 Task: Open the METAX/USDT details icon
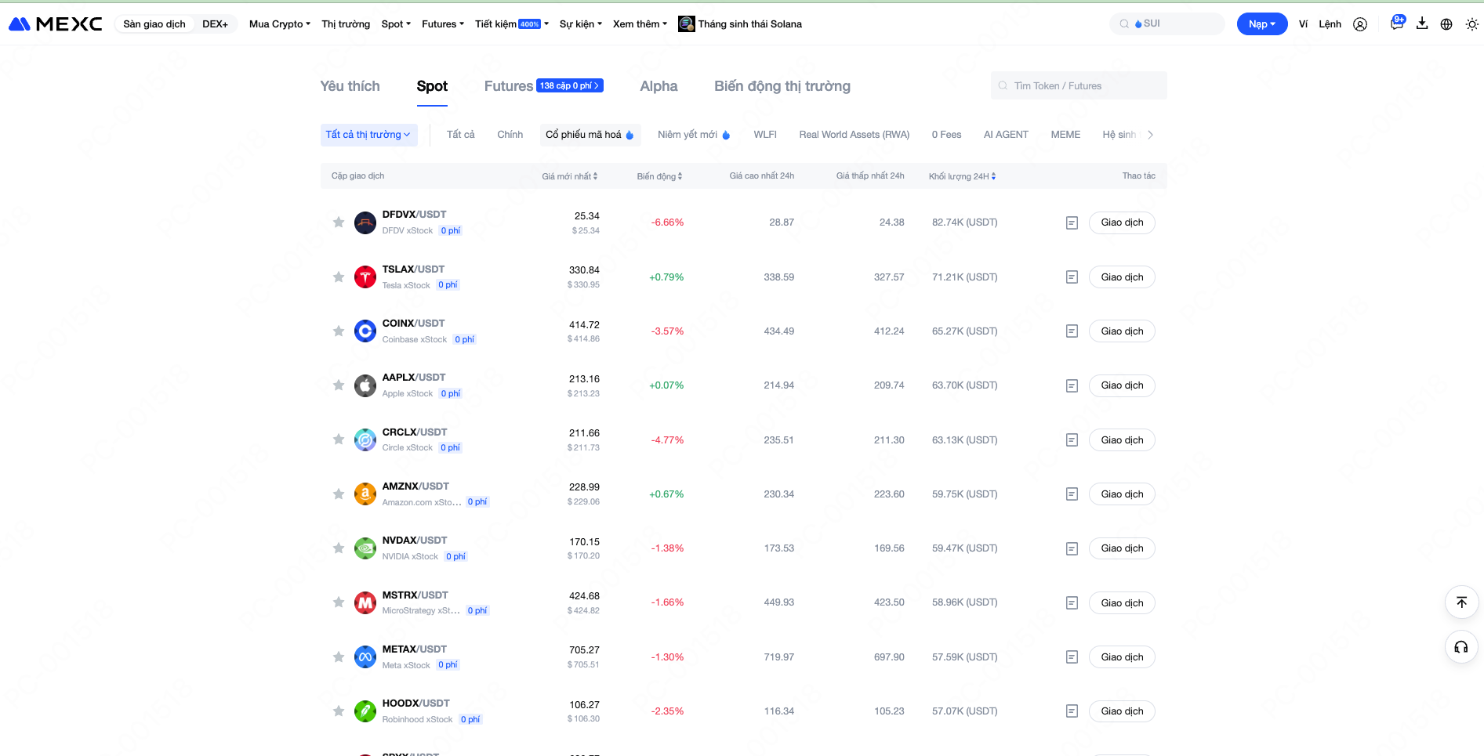click(1072, 657)
